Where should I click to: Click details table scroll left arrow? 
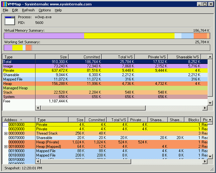coord(38,161)
